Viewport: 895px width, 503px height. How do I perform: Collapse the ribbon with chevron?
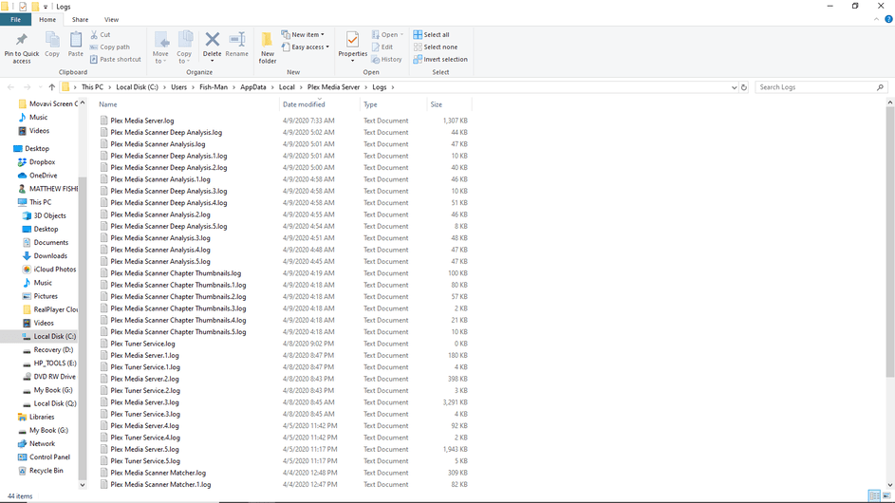877,19
